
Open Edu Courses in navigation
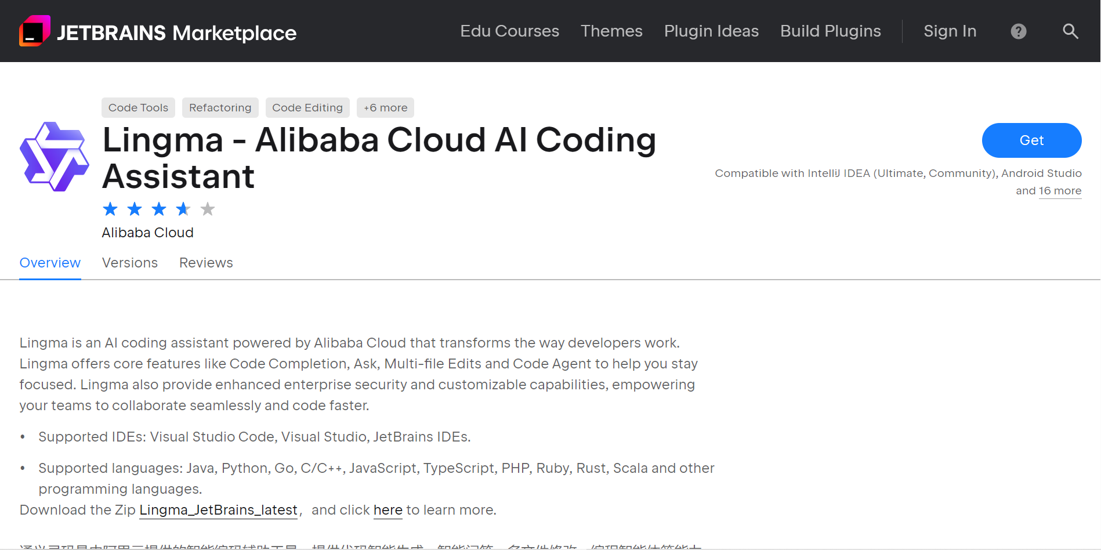pos(509,31)
